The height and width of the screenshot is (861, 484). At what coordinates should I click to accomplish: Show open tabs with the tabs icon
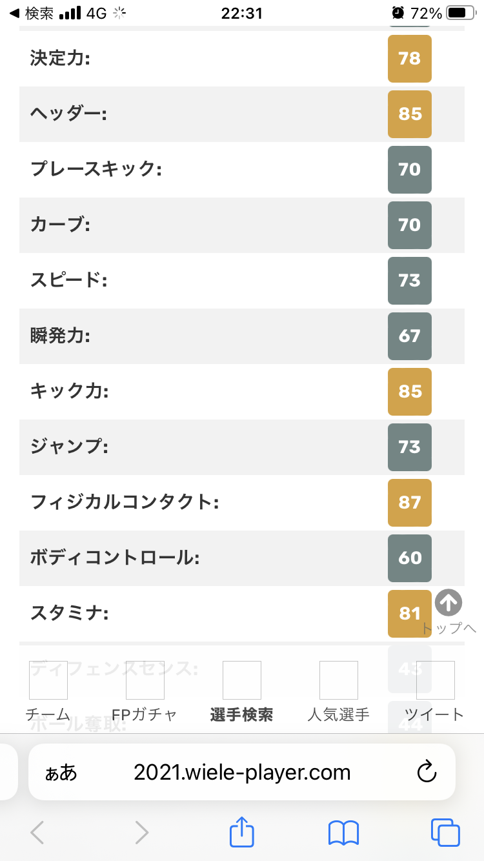click(445, 833)
